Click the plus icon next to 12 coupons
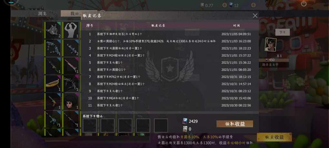The width and height of the screenshot is (329, 148). [253, 5]
